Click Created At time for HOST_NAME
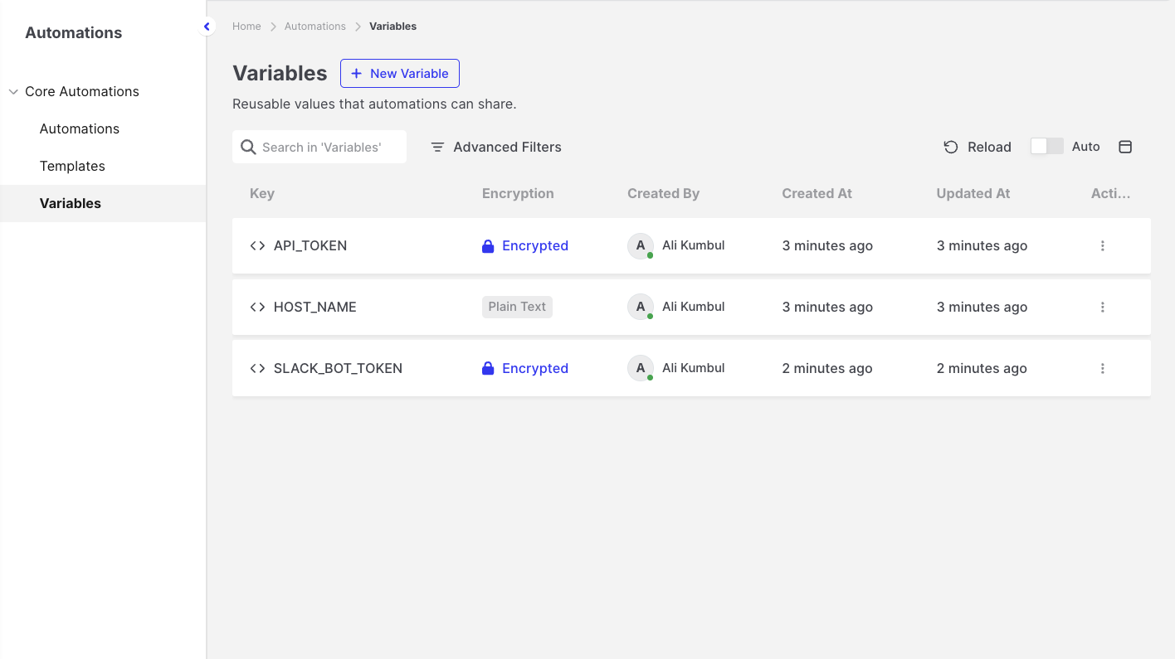Image resolution: width=1175 pixels, height=659 pixels. [827, 307]
